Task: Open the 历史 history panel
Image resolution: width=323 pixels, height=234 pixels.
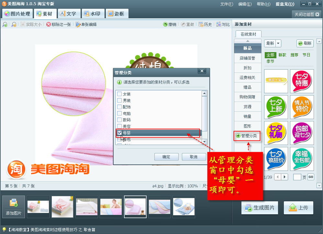Action: (205, 25)
